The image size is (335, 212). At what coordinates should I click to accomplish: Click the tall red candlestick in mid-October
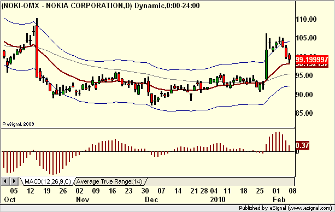coord(37,51)
